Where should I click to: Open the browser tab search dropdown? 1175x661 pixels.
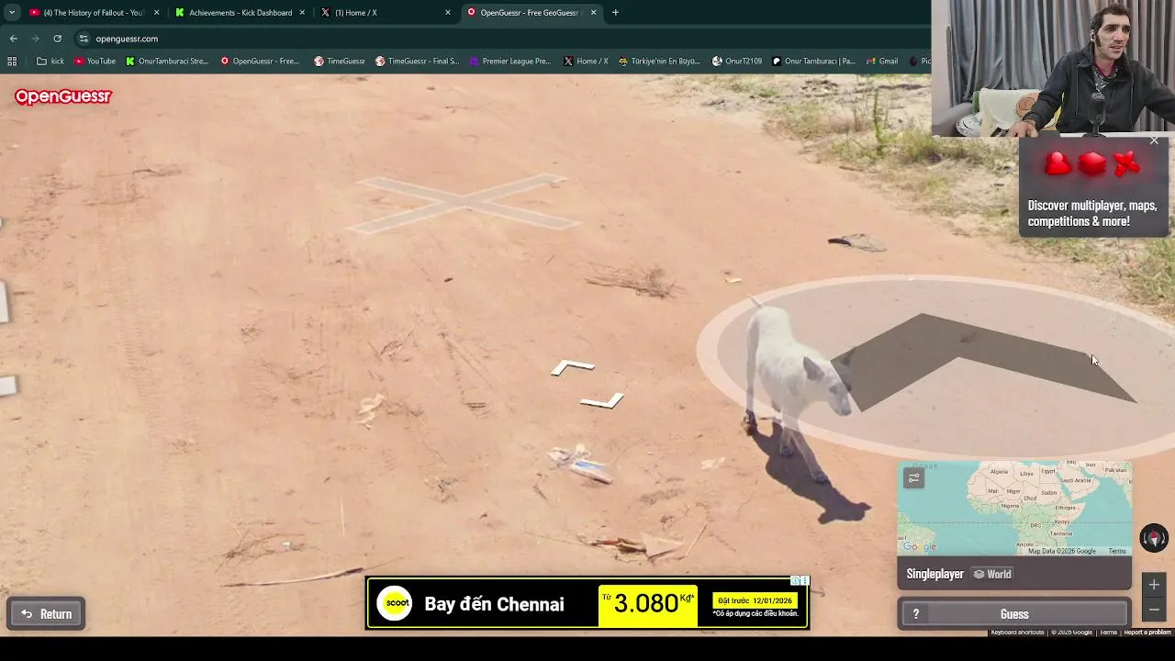coord(12,13)
